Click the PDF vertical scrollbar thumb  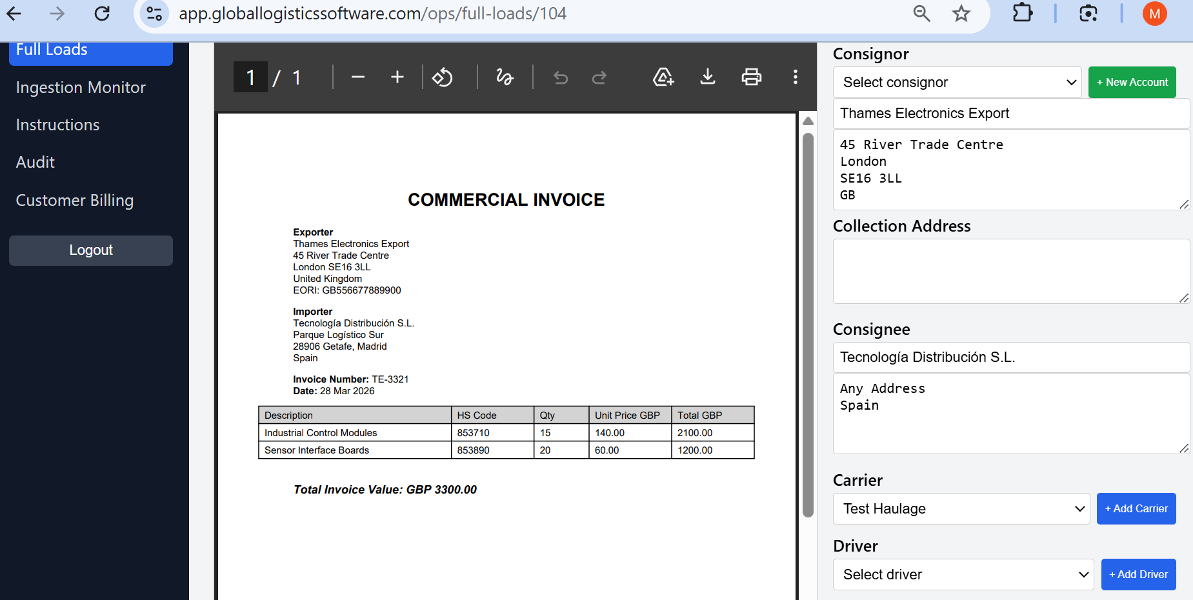808,325
